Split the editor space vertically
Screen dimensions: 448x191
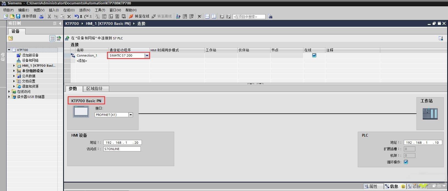[x=214, y=16]
